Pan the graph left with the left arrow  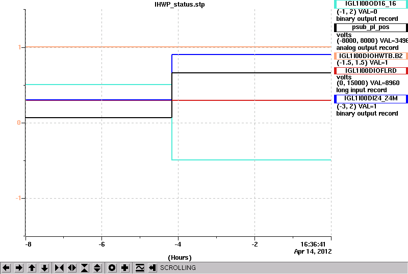click(x=6, y=268)
